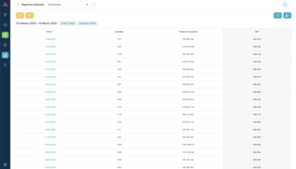This screenshot has width=296, height=169.
Task: Go back using the left chevron arrow
Action: click(18, 5)
